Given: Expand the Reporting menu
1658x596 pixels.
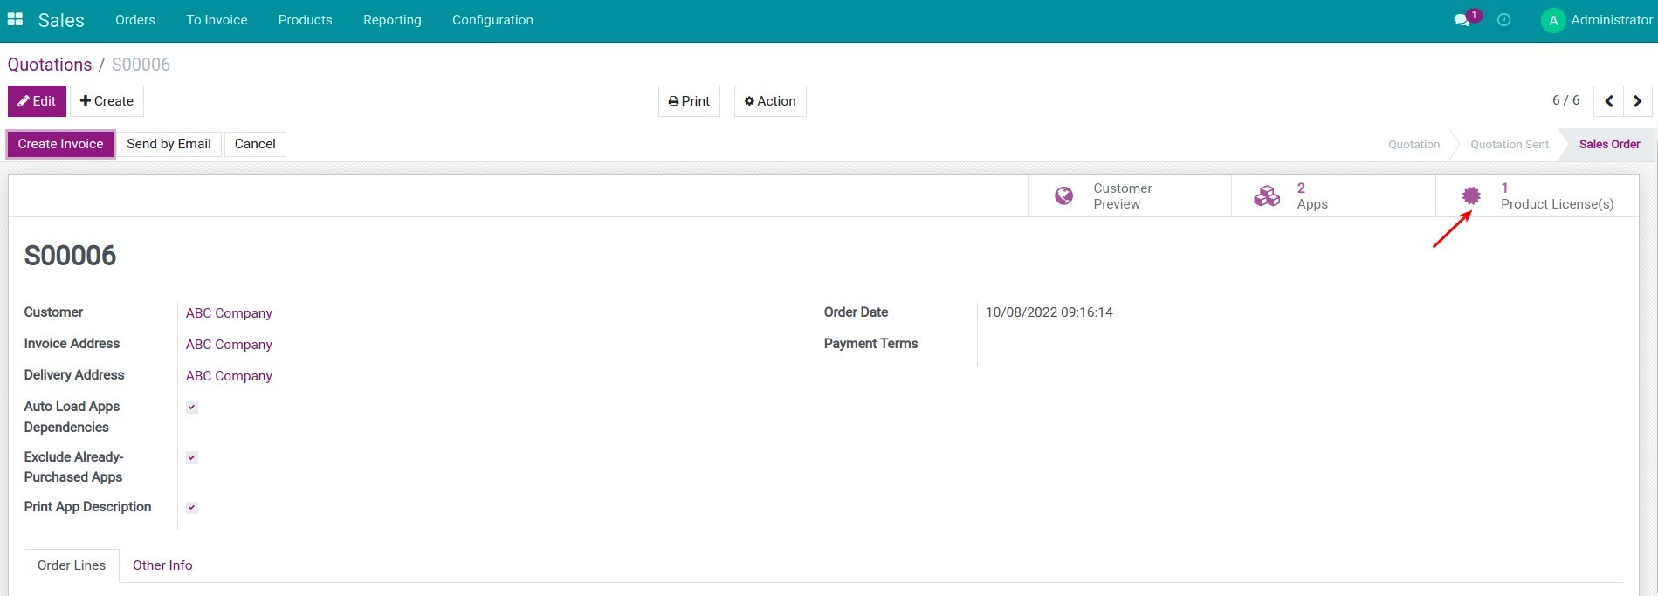Looking at the screenshot, I should pyautogui.click(x=392, y=20).
